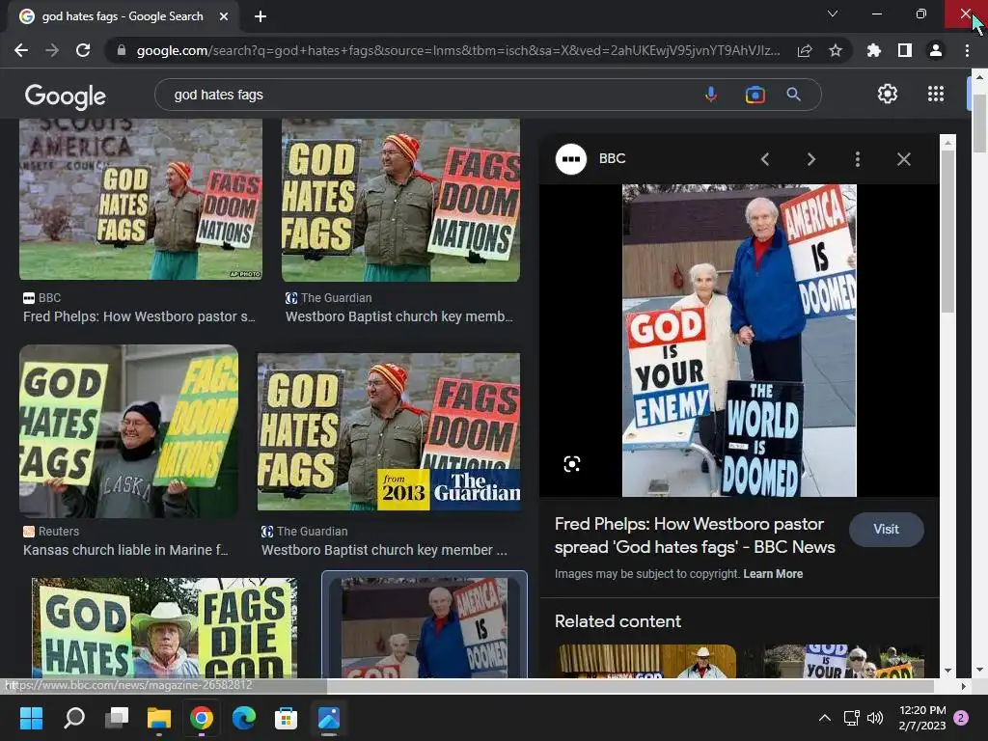Open Microsoft Edge from taskbar
Image resolution: width=988 pixels, height=741 pixels.
click(244, 717)
